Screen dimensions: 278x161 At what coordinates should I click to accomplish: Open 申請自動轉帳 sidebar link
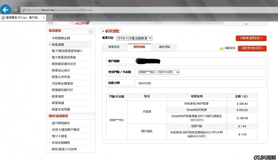click(x=61, y=143)
